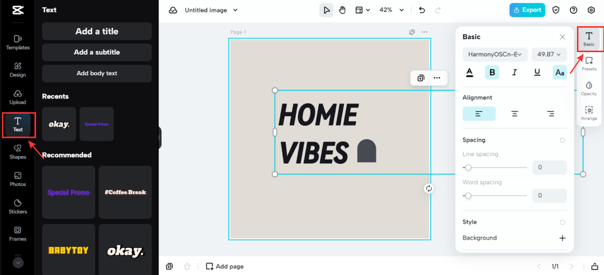Click the Line spacing value field
Screen dimensions: 604x275
549,167
